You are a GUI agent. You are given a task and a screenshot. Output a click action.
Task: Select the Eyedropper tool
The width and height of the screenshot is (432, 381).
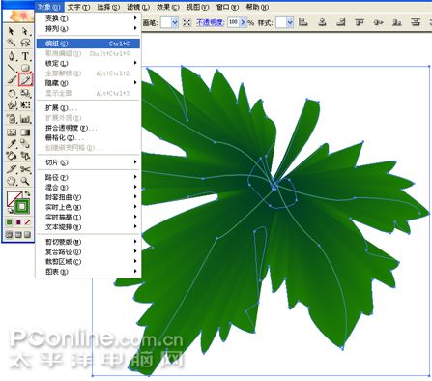tap(12, 144)
